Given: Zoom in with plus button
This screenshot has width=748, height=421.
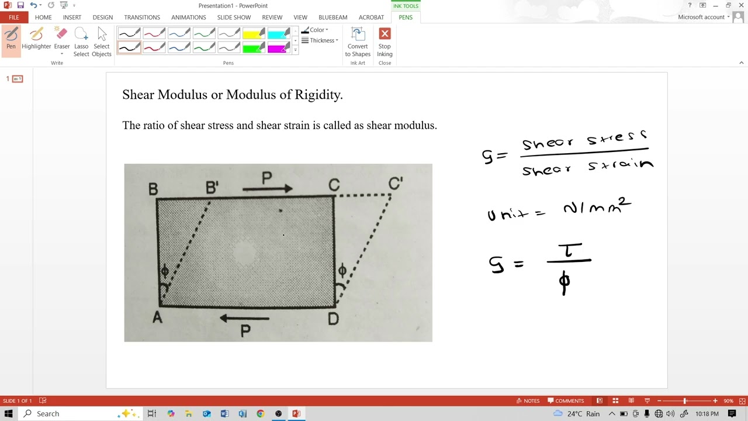Looking at the screenshot, I should pyautogui.click(x=715, y=401).
